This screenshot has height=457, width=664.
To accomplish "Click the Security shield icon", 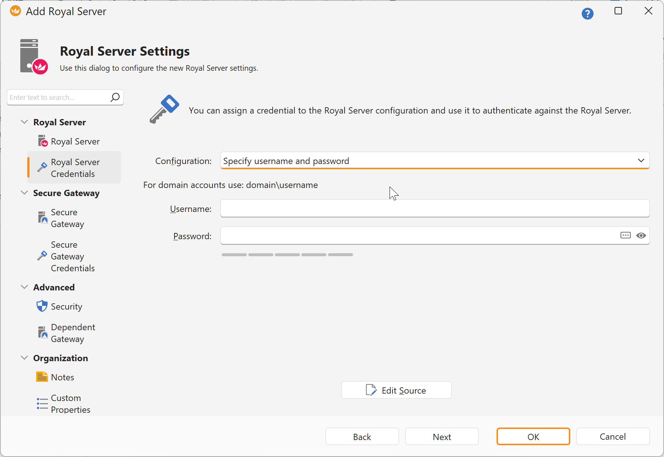I will pos(42,306).
